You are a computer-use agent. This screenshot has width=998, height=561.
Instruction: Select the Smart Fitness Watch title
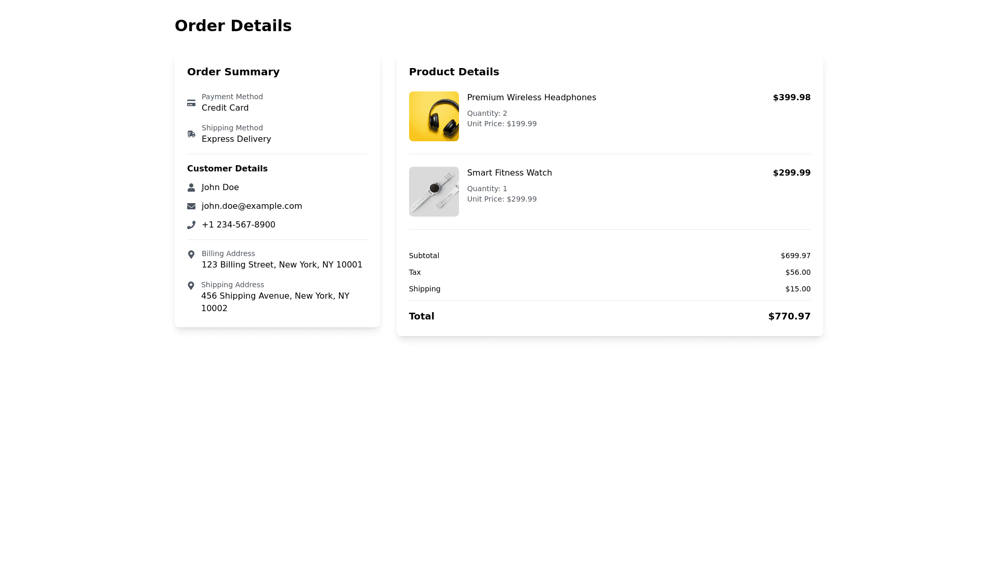509,173
